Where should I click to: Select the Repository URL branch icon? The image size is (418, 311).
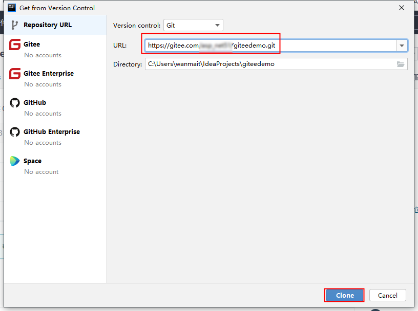tap(14, 25)
